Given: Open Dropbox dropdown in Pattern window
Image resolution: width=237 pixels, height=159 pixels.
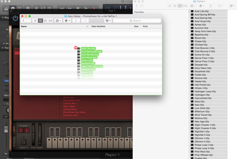Looking at the screenshot, I should 232,6.
